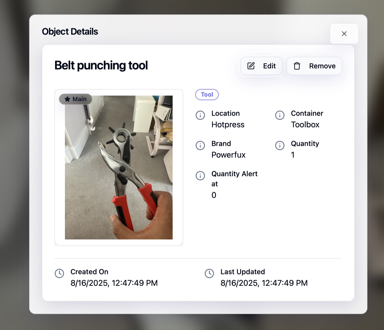Click the X to close Object Details

(x=344, y=34)
